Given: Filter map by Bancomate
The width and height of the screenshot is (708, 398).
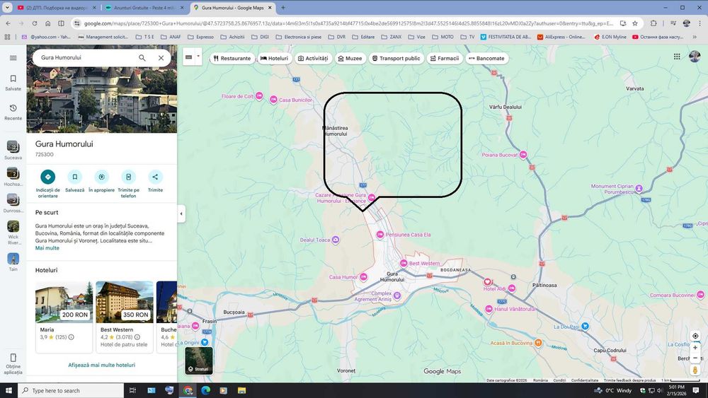Looking at the screenshot, I should (x=487, y=58).
